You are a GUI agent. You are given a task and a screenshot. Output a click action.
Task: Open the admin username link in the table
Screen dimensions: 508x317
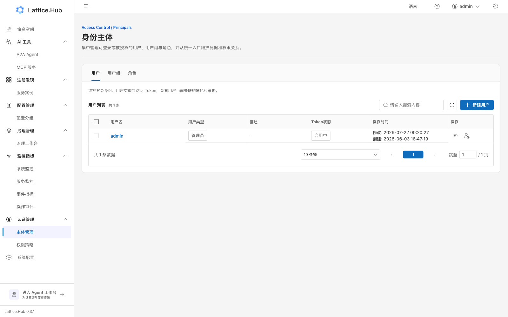[117, 136]
